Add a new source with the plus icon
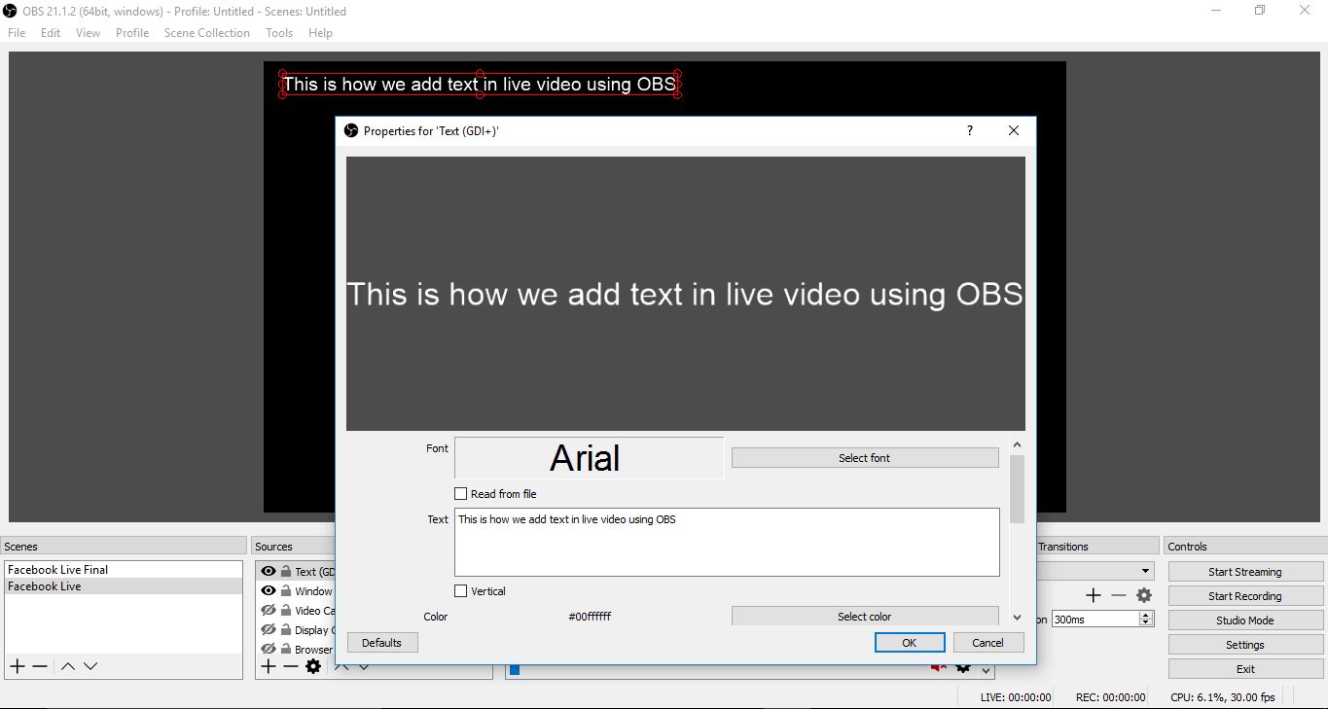Viewport: 1328px width, 709px height. [269, 666]
